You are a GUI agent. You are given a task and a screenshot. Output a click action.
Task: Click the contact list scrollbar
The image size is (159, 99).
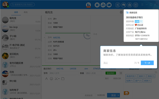[41, 28]
